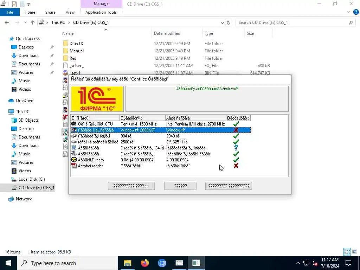Click the chevron after This PC in the path
The image size is (360, 270).
[69, 22]
